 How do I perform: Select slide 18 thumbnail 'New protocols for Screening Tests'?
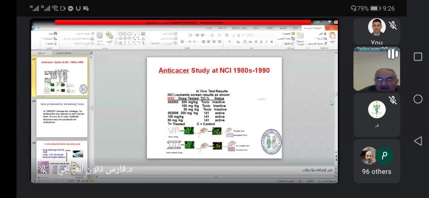[62, 119]
